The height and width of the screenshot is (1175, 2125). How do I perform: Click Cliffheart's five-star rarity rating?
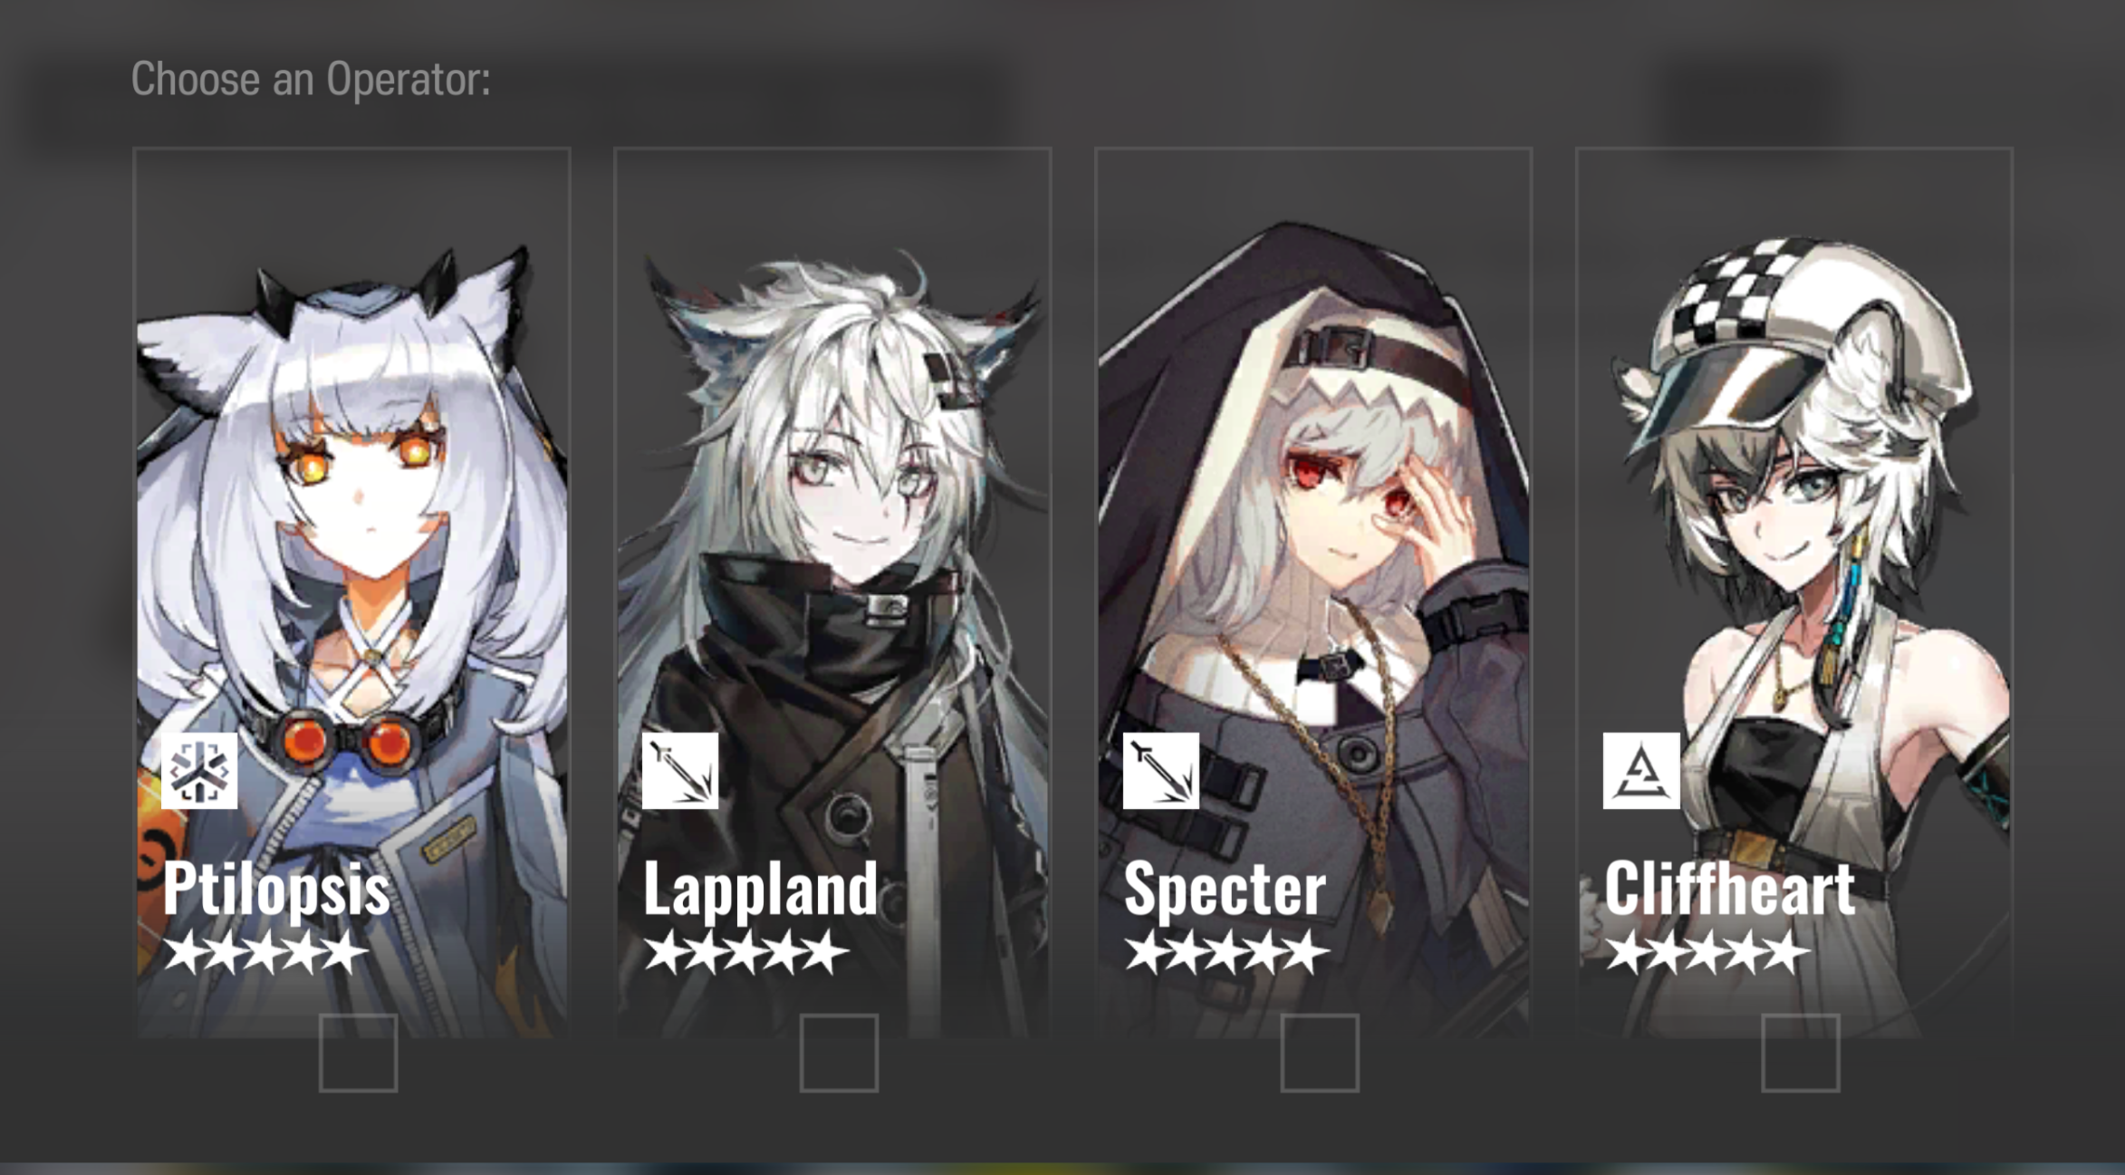tap(1708, 953)
